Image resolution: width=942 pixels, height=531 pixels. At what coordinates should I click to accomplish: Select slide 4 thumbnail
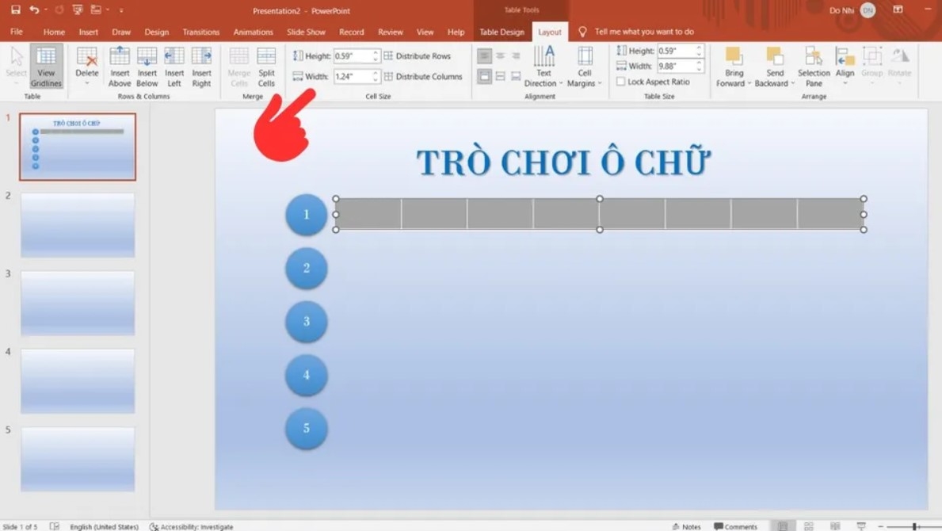(78, 381)
